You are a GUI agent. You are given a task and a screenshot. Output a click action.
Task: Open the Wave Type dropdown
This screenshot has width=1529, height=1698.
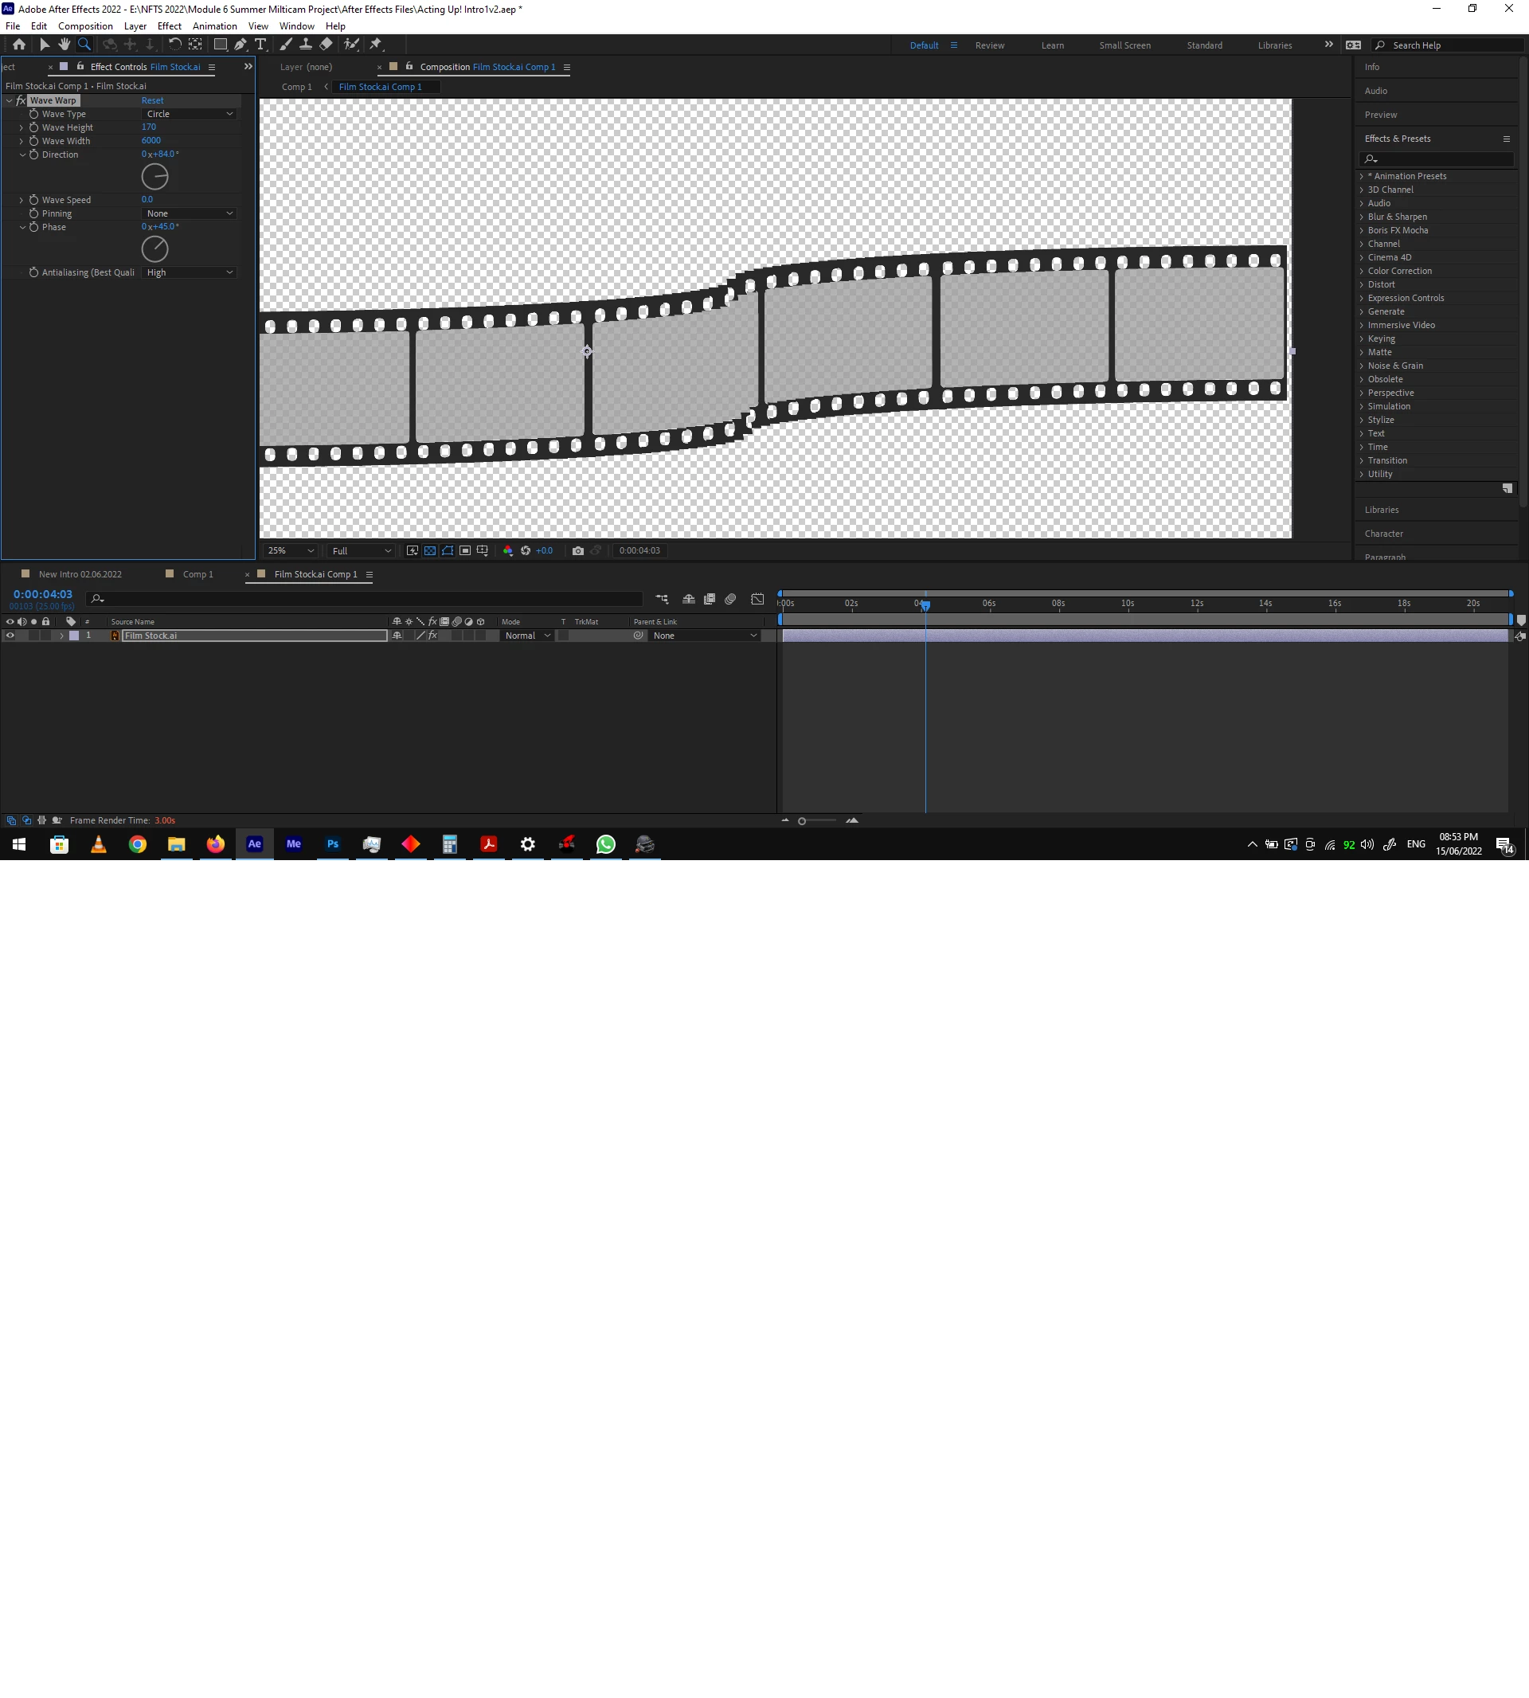point(189,113)
